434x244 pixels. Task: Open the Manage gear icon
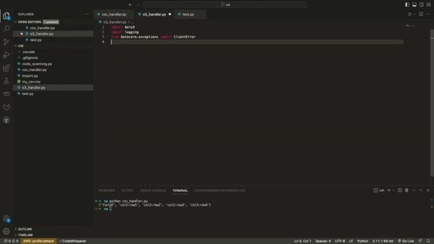coord(6,231)
